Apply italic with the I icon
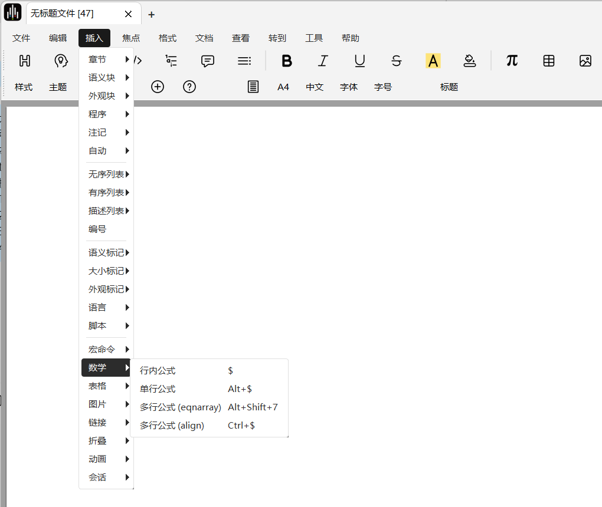Screen dimensions: 602x507 [x=323, y=61]
